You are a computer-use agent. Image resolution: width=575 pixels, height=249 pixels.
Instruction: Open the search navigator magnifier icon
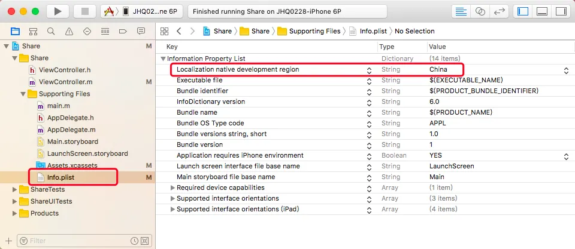point(51,31)
